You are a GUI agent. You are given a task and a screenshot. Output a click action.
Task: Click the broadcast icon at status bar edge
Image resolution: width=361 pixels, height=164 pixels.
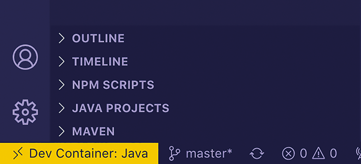pyautogui.click(x=358, y=154)
